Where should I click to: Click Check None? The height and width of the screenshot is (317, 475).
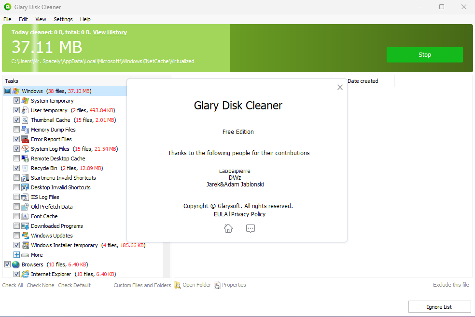click(x=40, y=285)
